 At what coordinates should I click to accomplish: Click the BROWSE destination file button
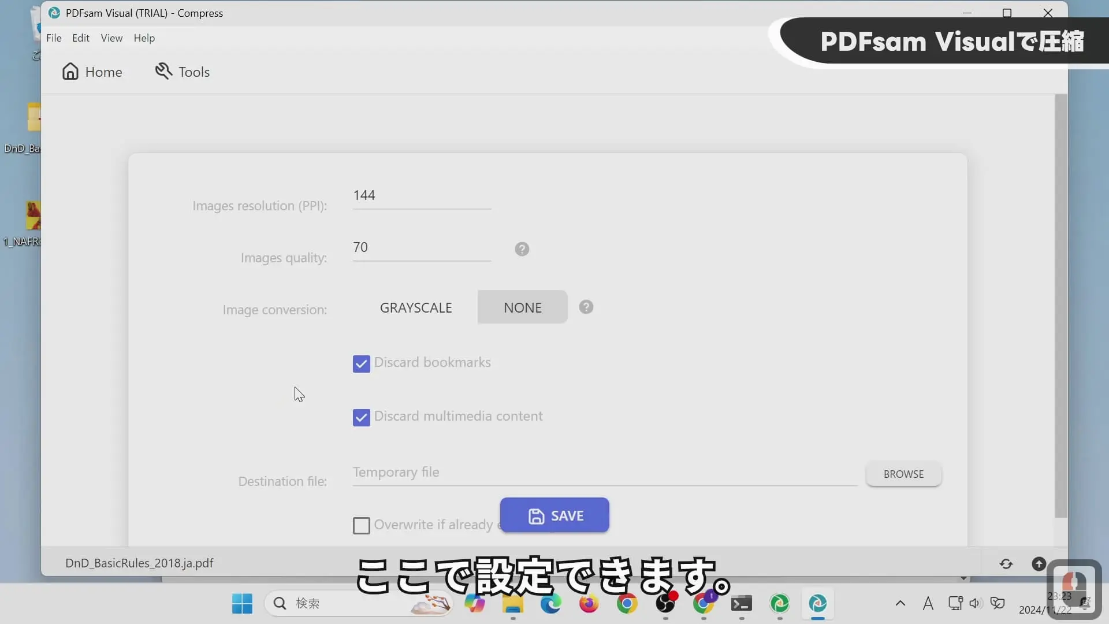[903, 473]
